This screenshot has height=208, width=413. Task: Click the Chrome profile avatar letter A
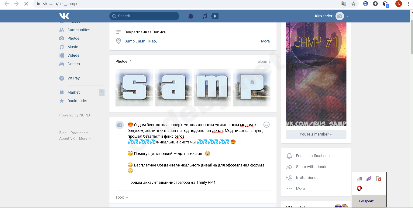click(399, 4)
